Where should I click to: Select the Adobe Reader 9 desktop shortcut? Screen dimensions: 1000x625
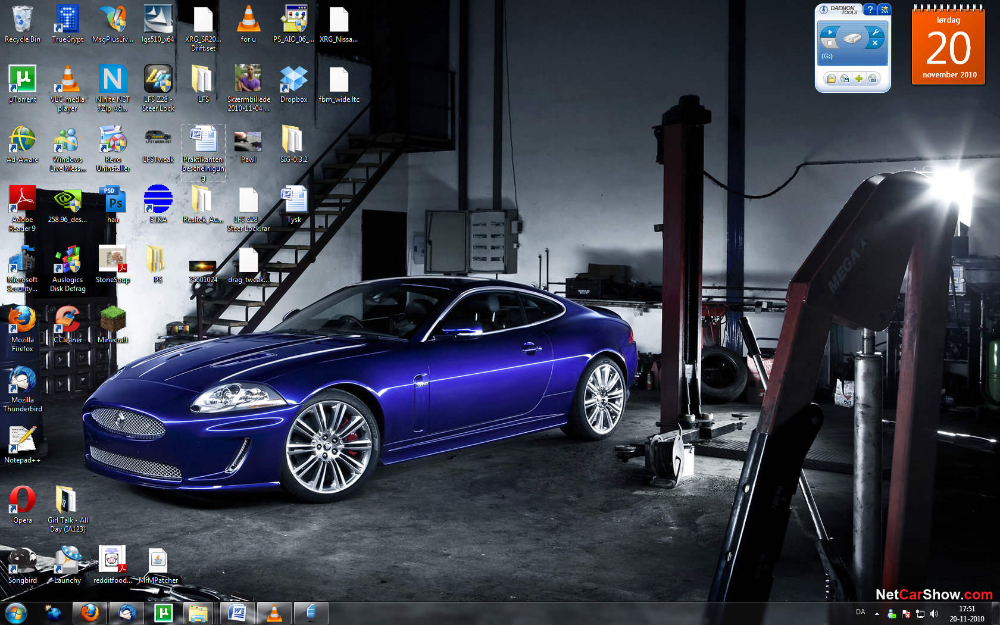23,209
